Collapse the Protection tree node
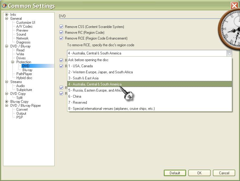240x181 pixels. [x=13, y=62]
